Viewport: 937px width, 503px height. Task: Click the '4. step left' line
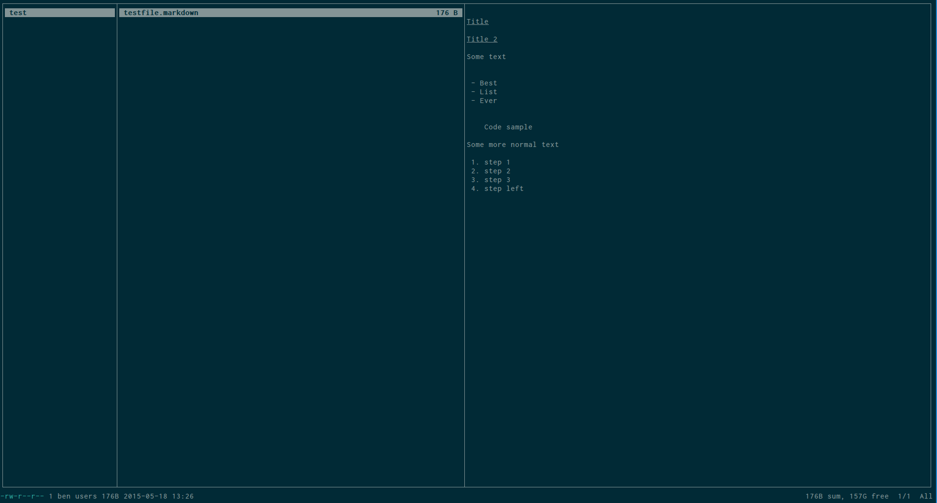(498, 189)
